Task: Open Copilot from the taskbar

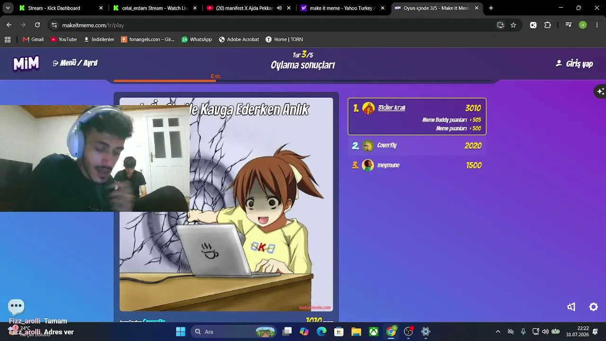Action: (x=304, y=332)
